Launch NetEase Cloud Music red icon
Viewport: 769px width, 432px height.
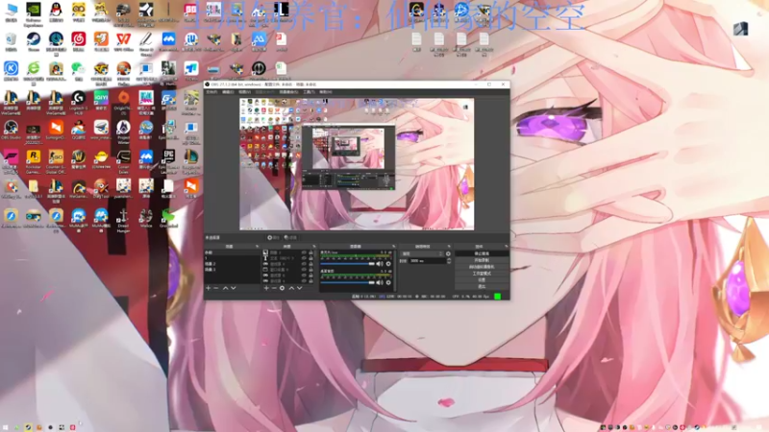[79, 42]
